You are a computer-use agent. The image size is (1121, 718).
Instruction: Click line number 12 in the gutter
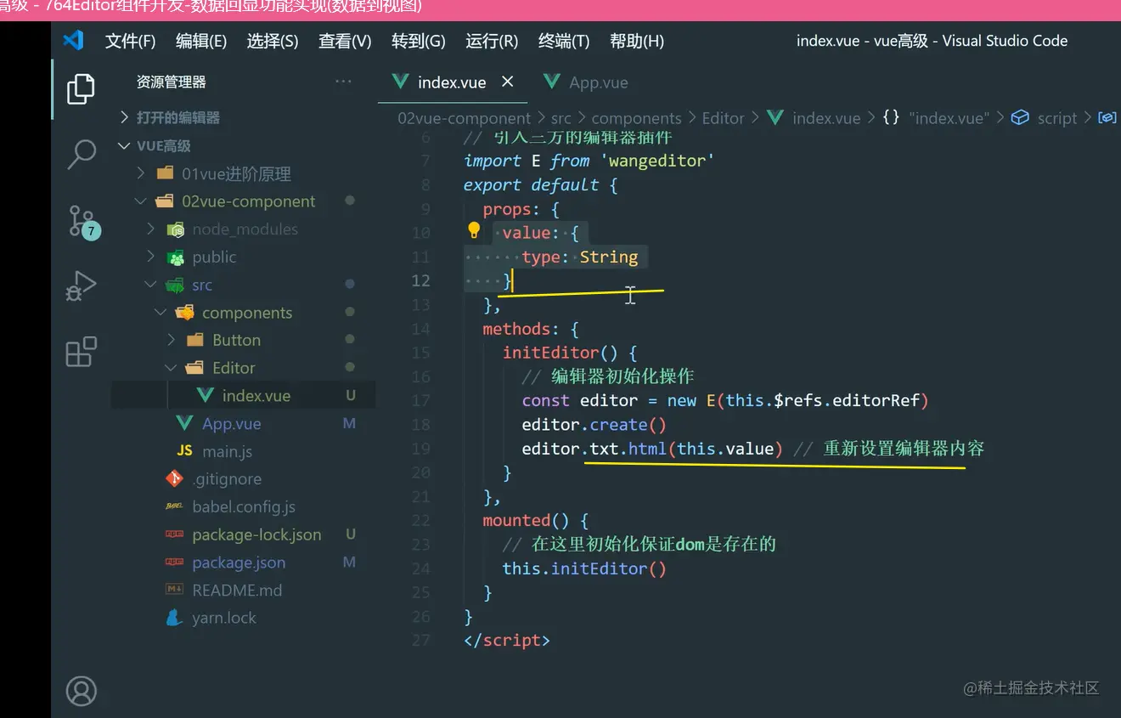click(421, 280)
